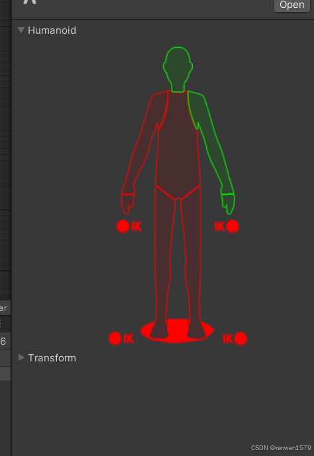
Task: Toggle the torso body mask
Action: coord(178,146)
